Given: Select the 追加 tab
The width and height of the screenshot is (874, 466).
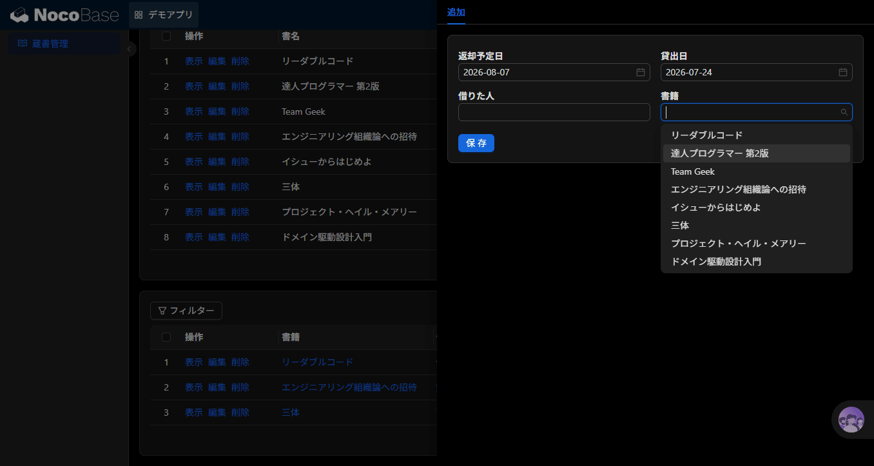Looking at the screenshot, I should (x=456, y=12).
